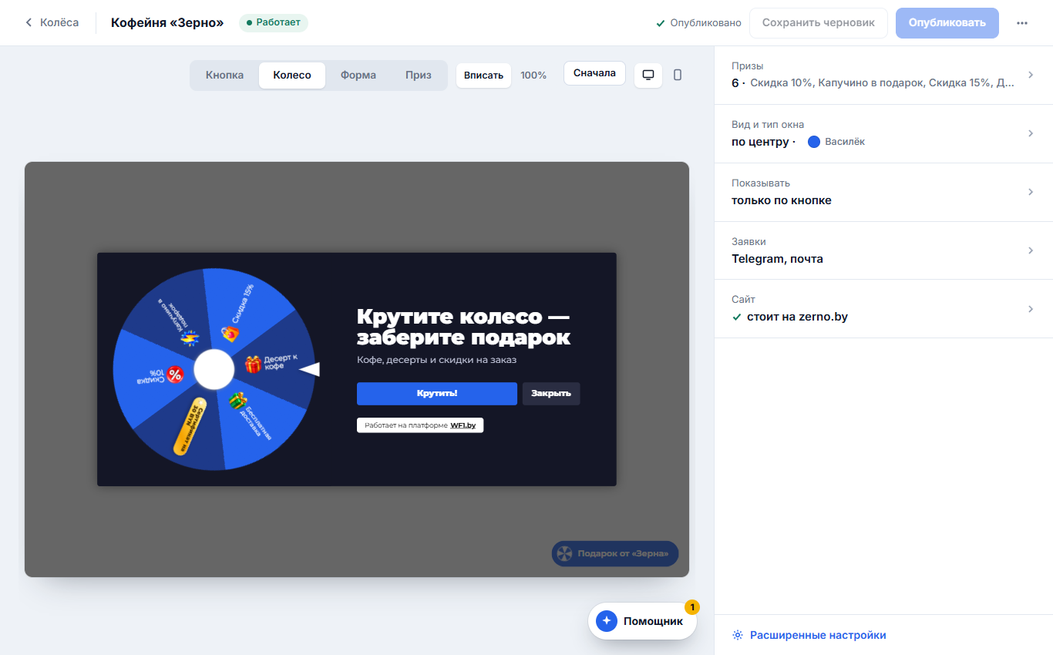Open the WFI.by platform link
The height and width of the screenshot is (655, 1053).
463,425
